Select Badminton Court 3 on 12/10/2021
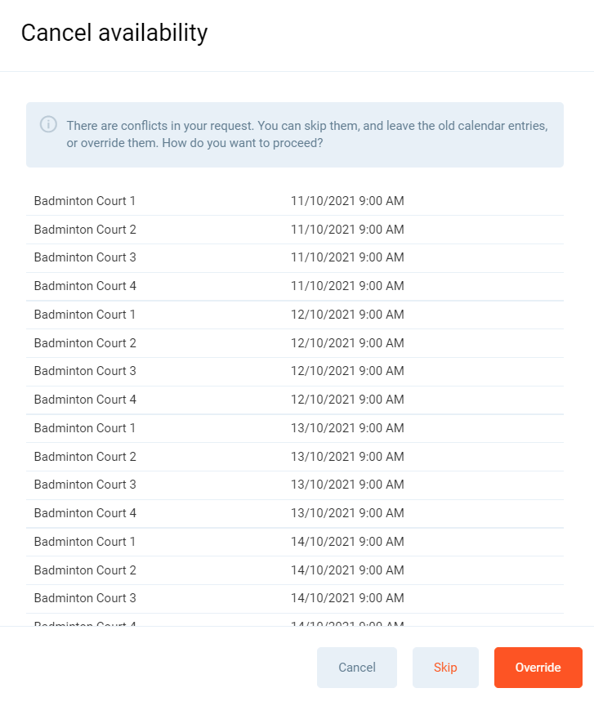Viewport: 594px width, 706px height. click(x=85, y=371)
